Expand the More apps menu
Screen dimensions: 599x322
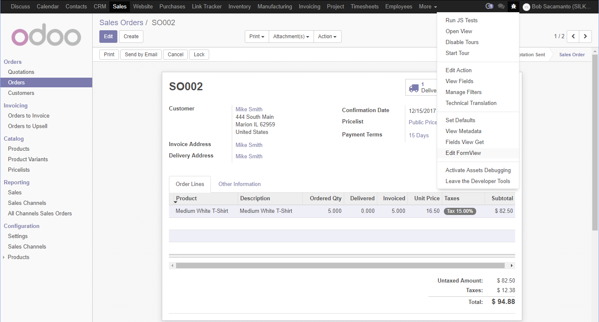pyautogui.click(x=428, y=6)
